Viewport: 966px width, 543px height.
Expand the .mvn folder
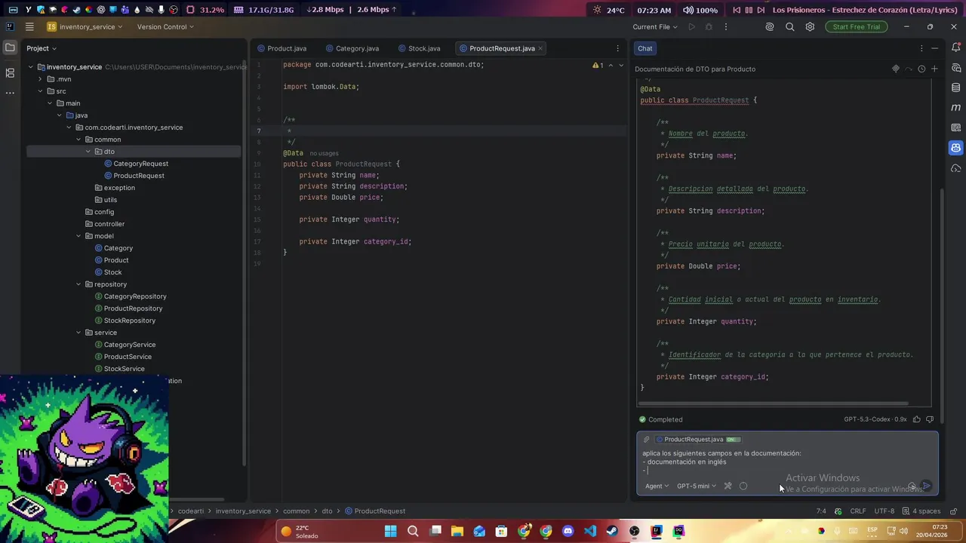click(41, 79)
